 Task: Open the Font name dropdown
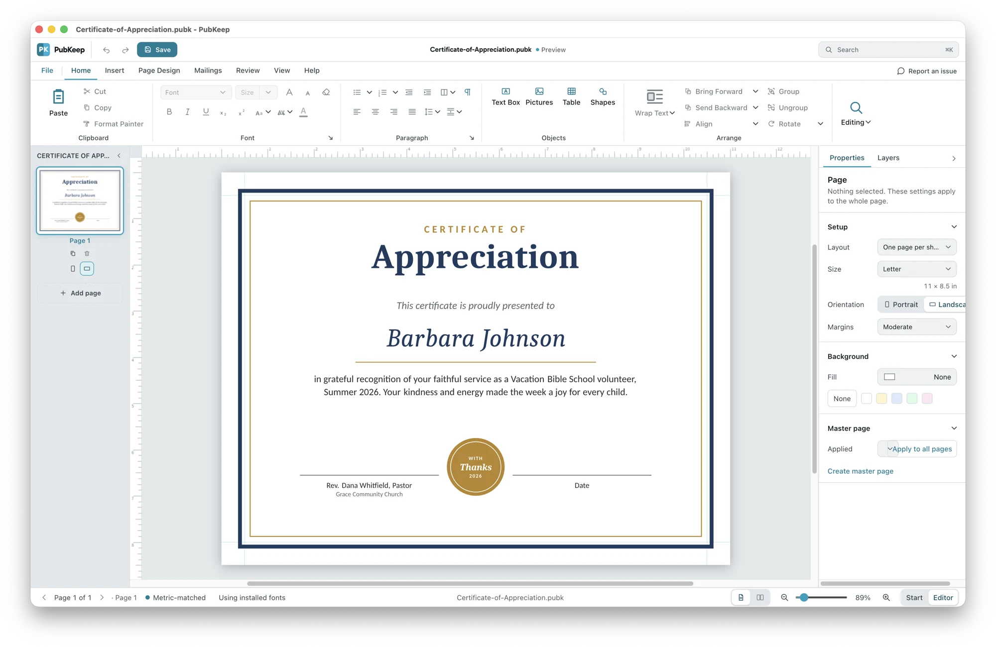(x=195, y=92)
